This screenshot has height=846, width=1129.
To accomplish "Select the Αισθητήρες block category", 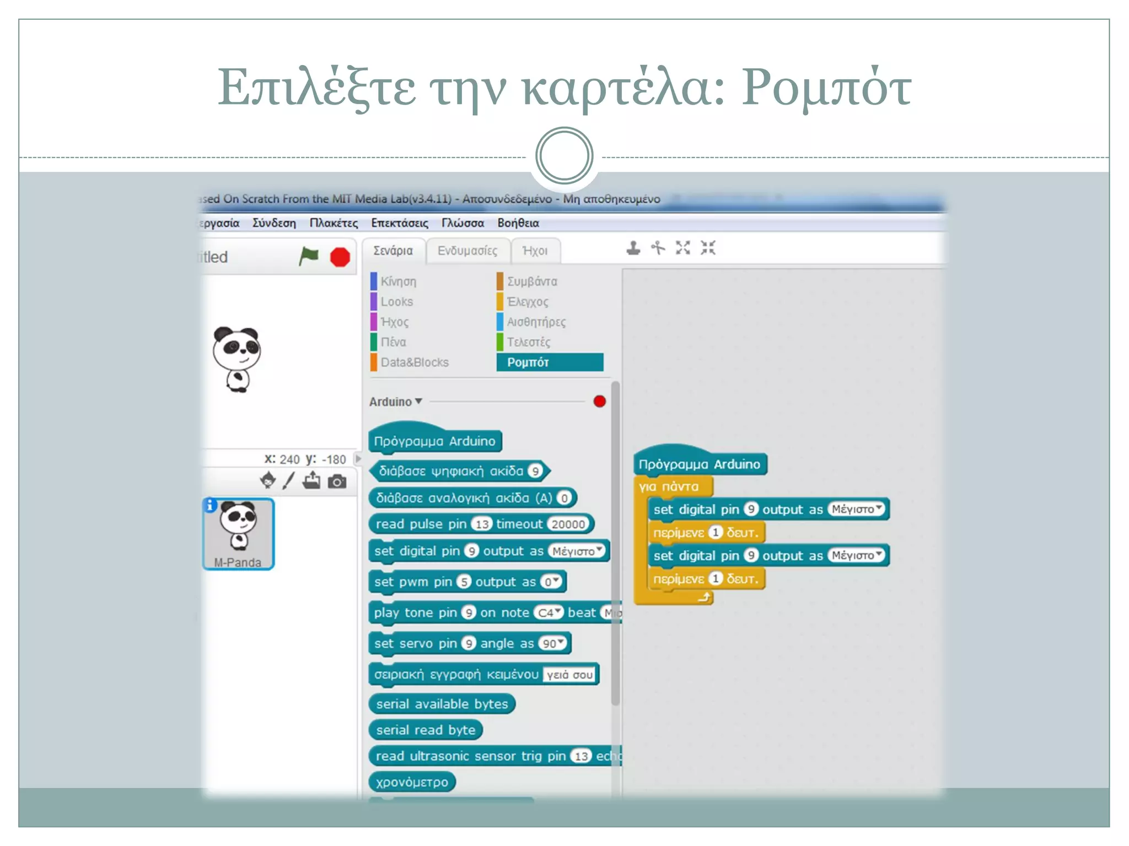I will 536,322.
